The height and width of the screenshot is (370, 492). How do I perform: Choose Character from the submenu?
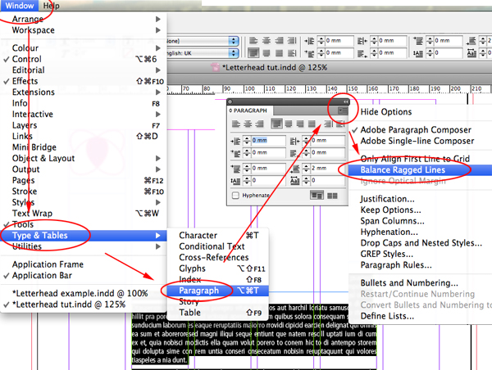pos(218,235)
